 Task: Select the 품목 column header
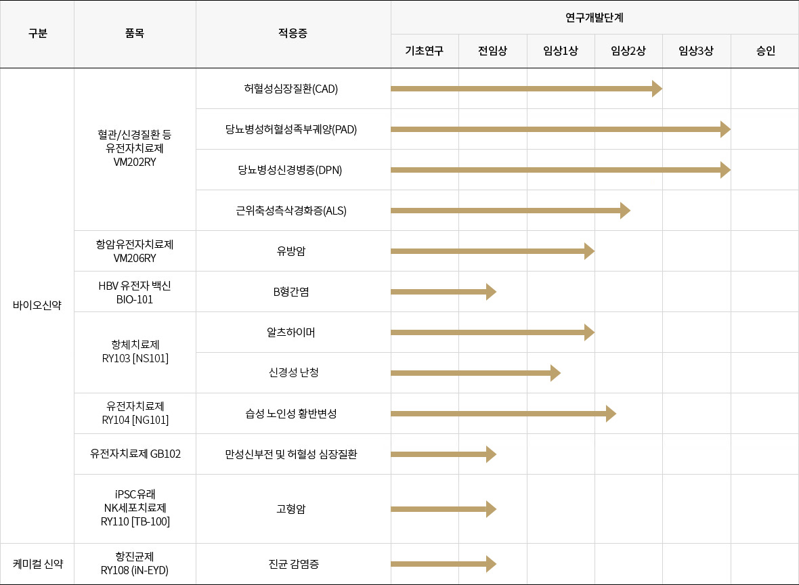pyautogui.click(x=135, y=34)
